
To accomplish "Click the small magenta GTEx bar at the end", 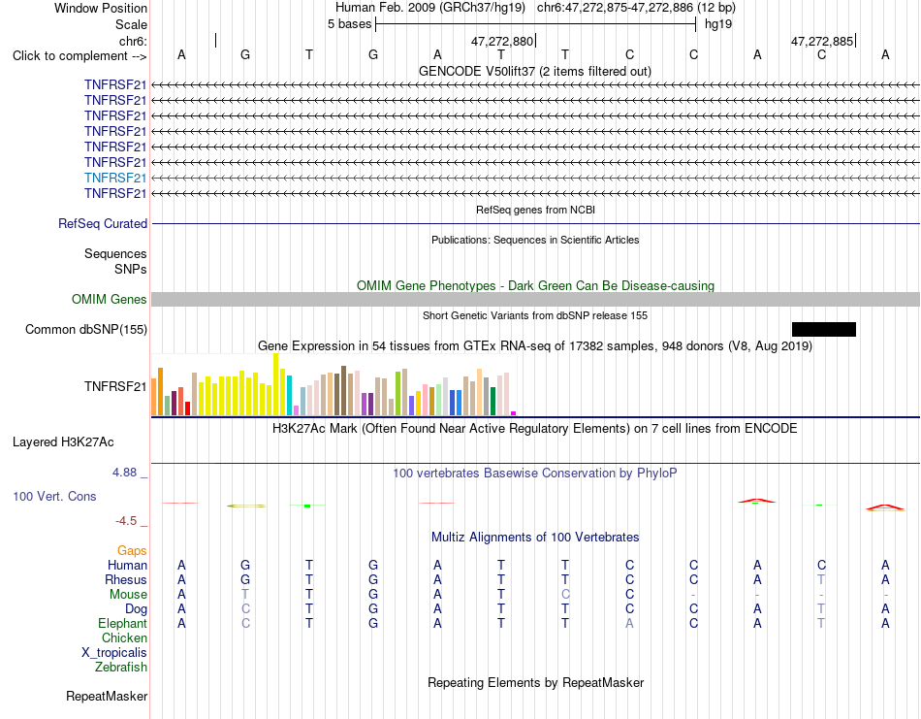I will click(514, 413).
